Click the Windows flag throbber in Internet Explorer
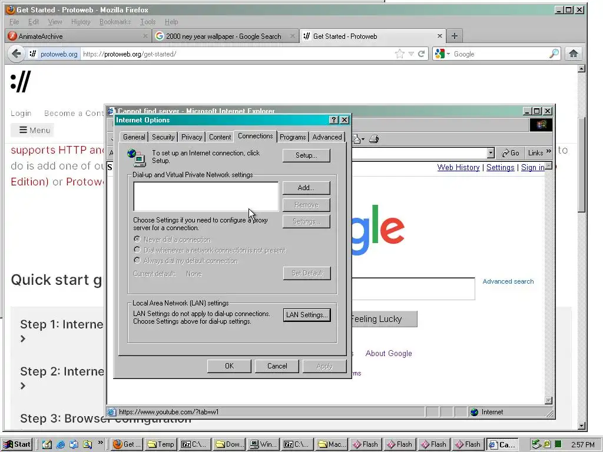603x452 pixels. (541, 125)
